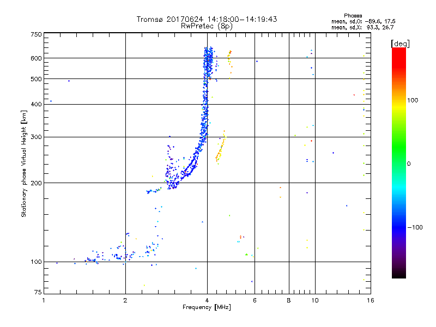Screen dimensions: 436x327
Task: Click the y-axis tick label "75"
Action: (38, 292)
